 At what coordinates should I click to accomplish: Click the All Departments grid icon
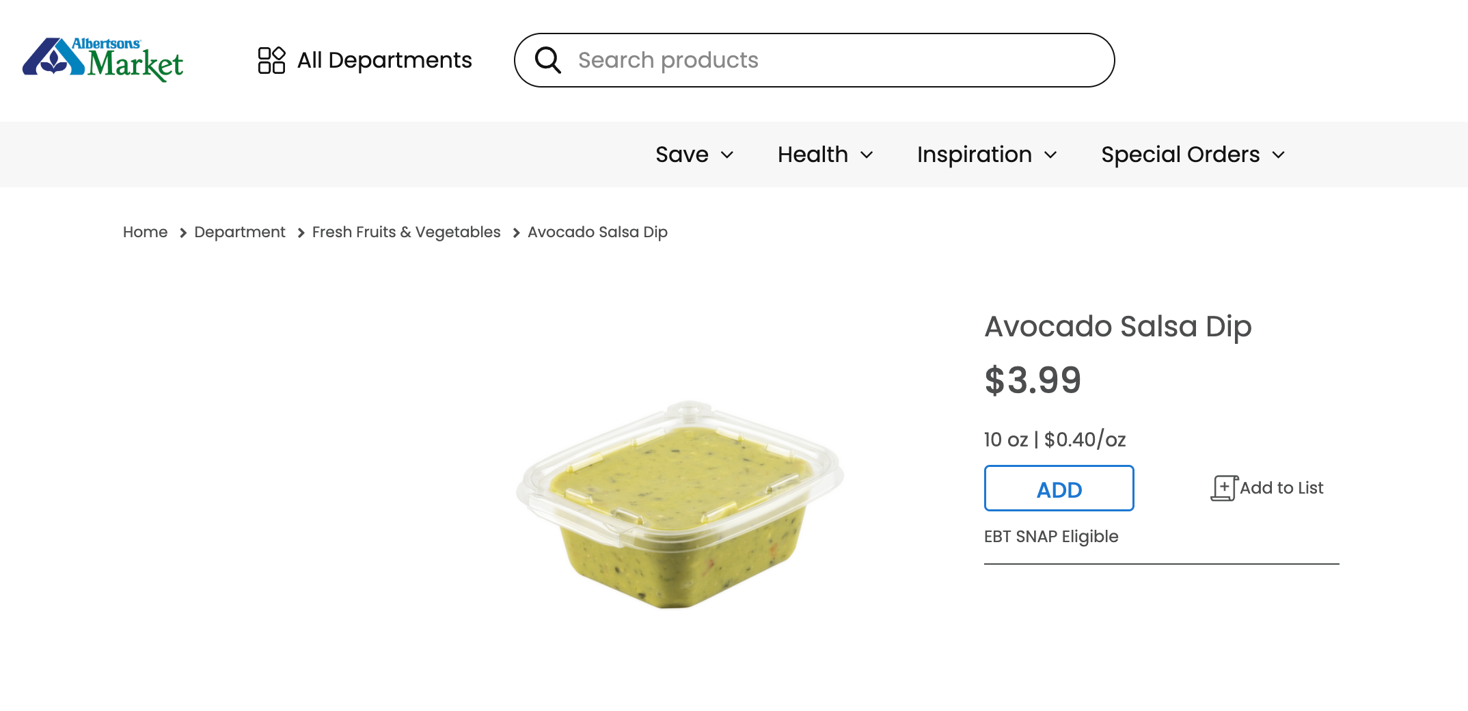(271, 60)
